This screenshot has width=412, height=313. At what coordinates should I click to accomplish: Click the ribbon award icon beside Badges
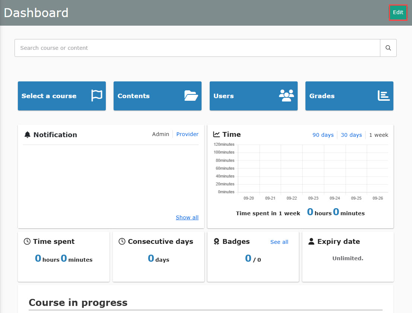[216, 242]
